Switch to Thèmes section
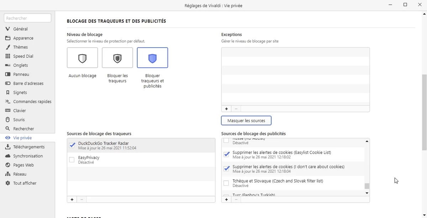This screenshot has height=218, width=427. [20, 47]
